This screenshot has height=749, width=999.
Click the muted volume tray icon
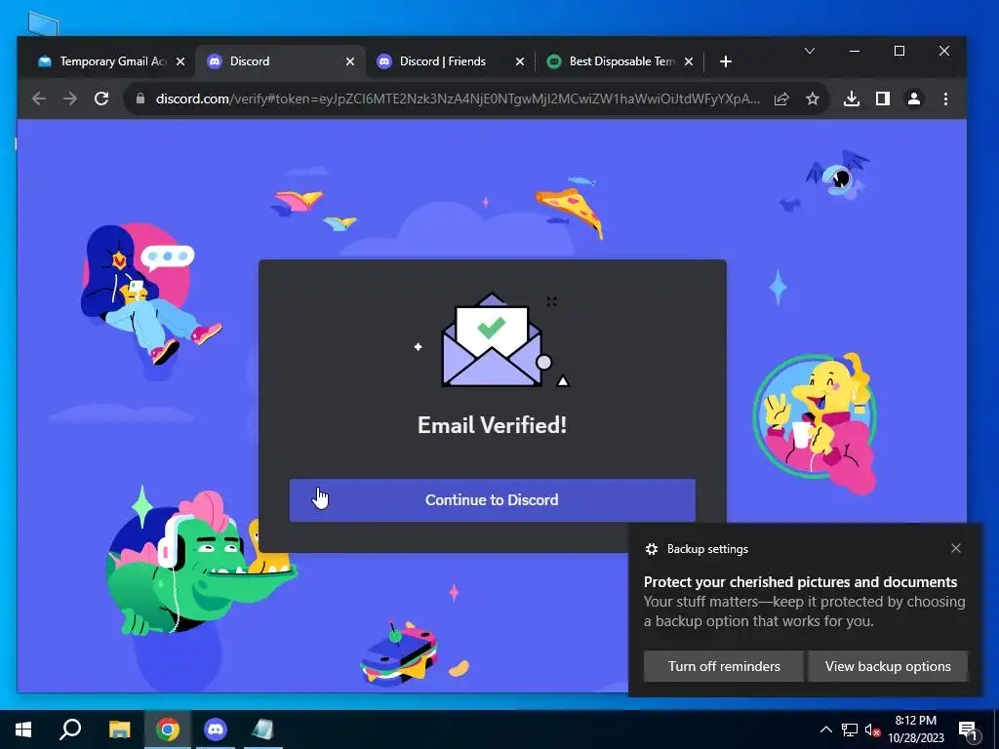[x=872, y=729]
